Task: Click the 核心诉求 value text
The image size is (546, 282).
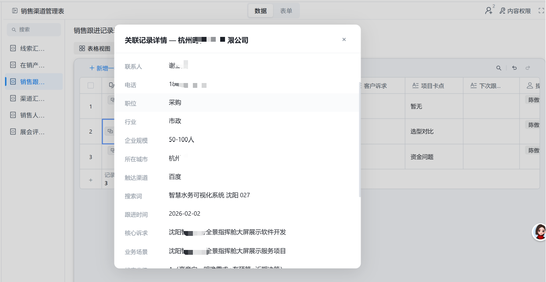Action: pyautogui.click(x=227, y=232)
